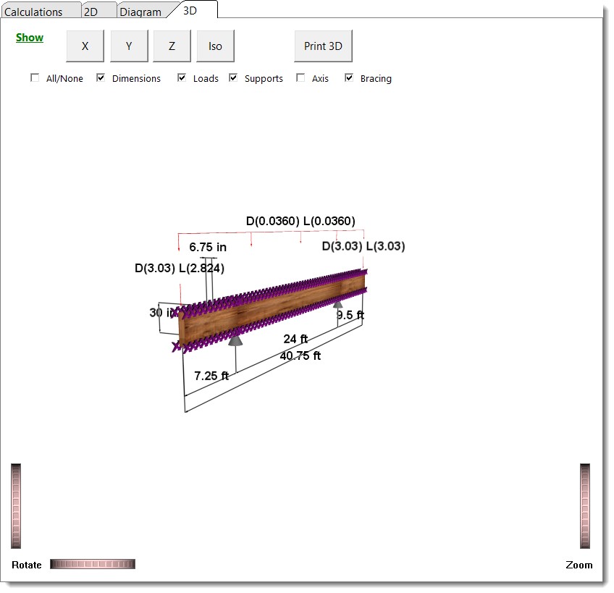Switch to the Calculations tab
This screenshot has width=614, height=593.
click(x=34, y=12)
